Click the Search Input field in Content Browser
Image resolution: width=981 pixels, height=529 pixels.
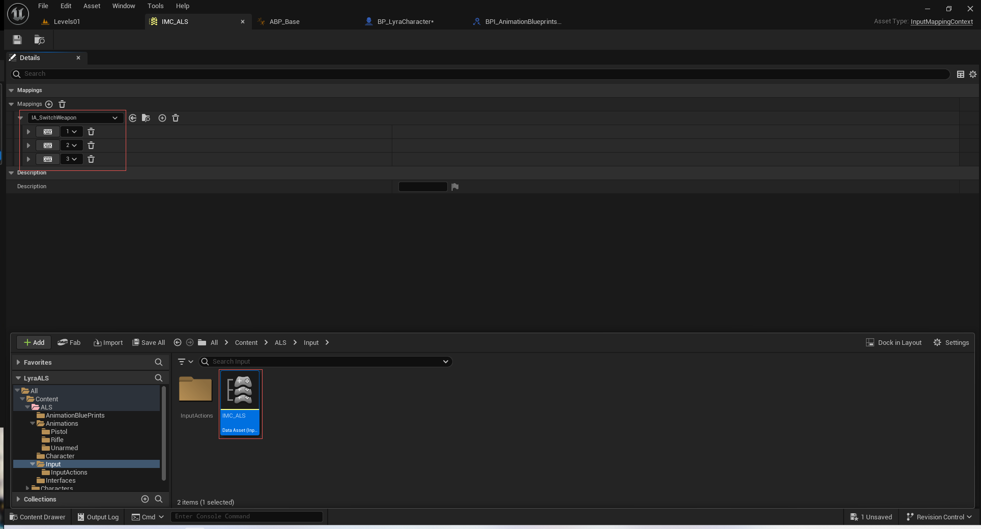(x=326, y=362)
